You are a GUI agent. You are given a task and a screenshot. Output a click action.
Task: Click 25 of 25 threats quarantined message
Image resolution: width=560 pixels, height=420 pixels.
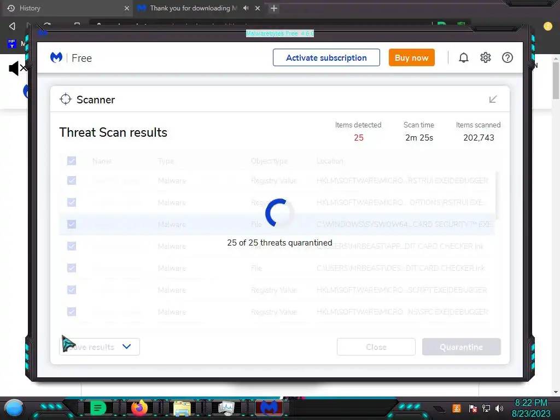pyautogui.click(x=279, y=242)
